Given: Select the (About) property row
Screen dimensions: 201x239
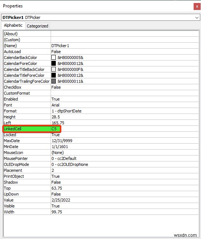Looking at the screenshot, I should [101, 34].
